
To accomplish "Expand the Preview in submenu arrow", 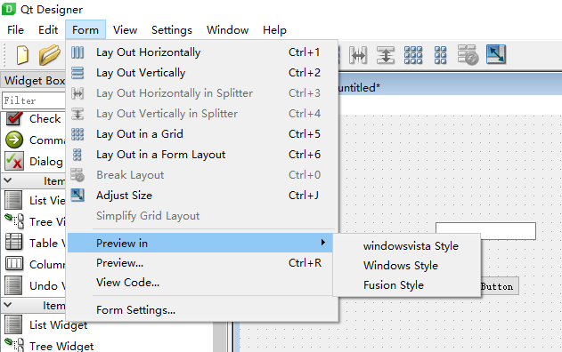I will [x=323, y=243].
